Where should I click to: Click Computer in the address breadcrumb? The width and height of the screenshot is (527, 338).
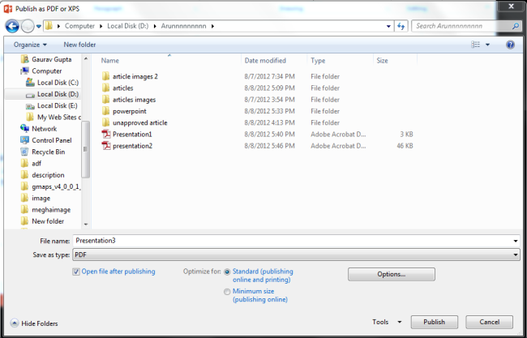point(79,26)
